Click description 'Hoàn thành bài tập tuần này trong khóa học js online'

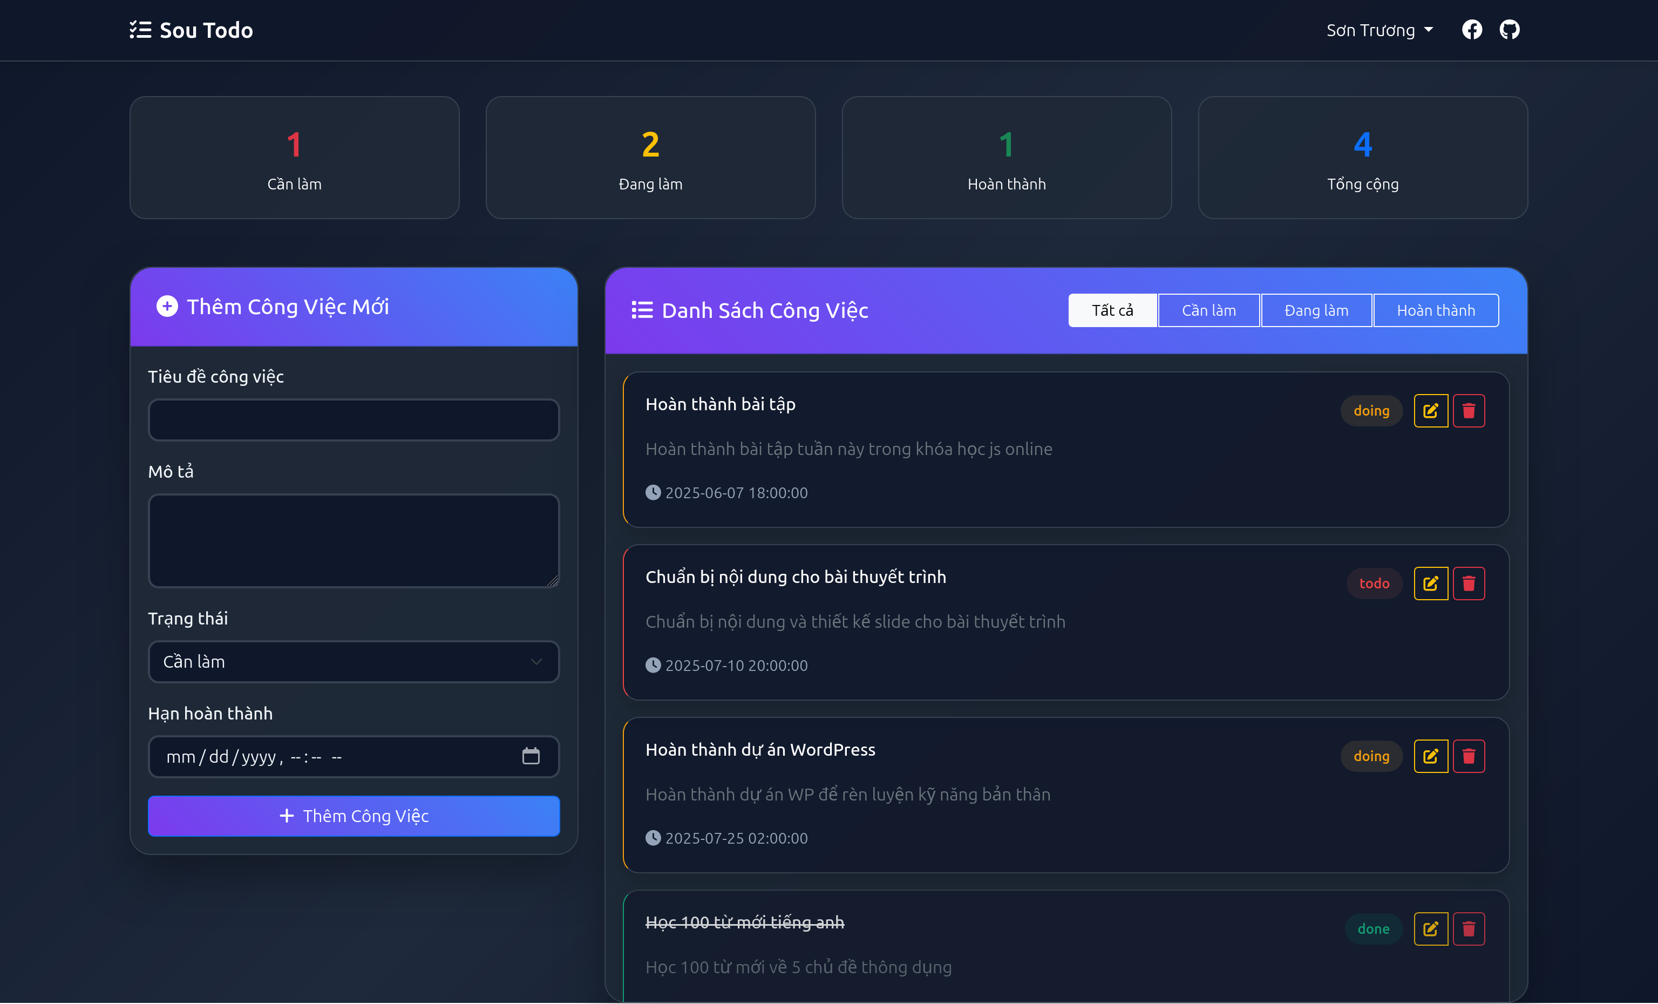(x=848, y=449)
